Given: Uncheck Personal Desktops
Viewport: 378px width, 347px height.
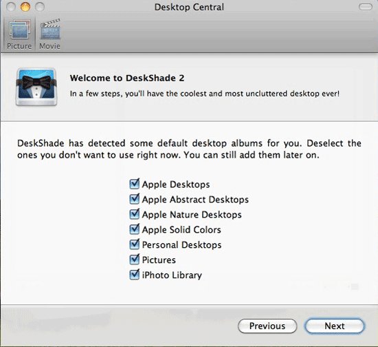Looking at the screenshot, I should click(x=134, y=244).
